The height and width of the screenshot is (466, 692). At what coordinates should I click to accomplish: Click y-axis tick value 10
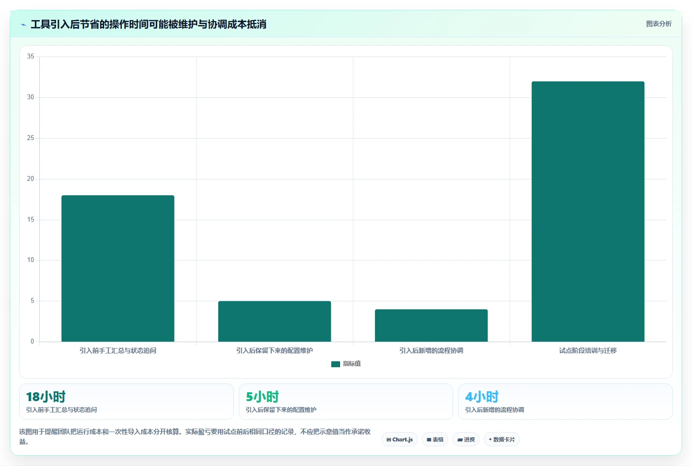[x=30, y=260]
